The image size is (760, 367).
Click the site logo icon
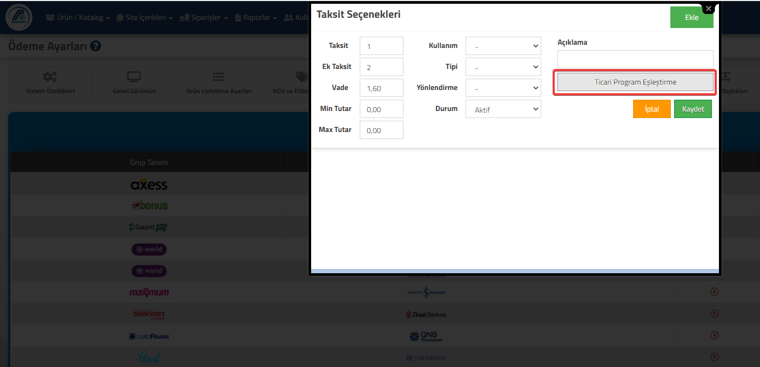(19, 17)
